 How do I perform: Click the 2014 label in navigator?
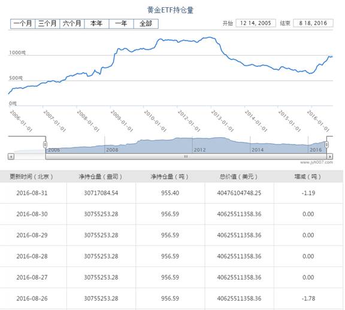pyautogui.click(x=258, y=150)
